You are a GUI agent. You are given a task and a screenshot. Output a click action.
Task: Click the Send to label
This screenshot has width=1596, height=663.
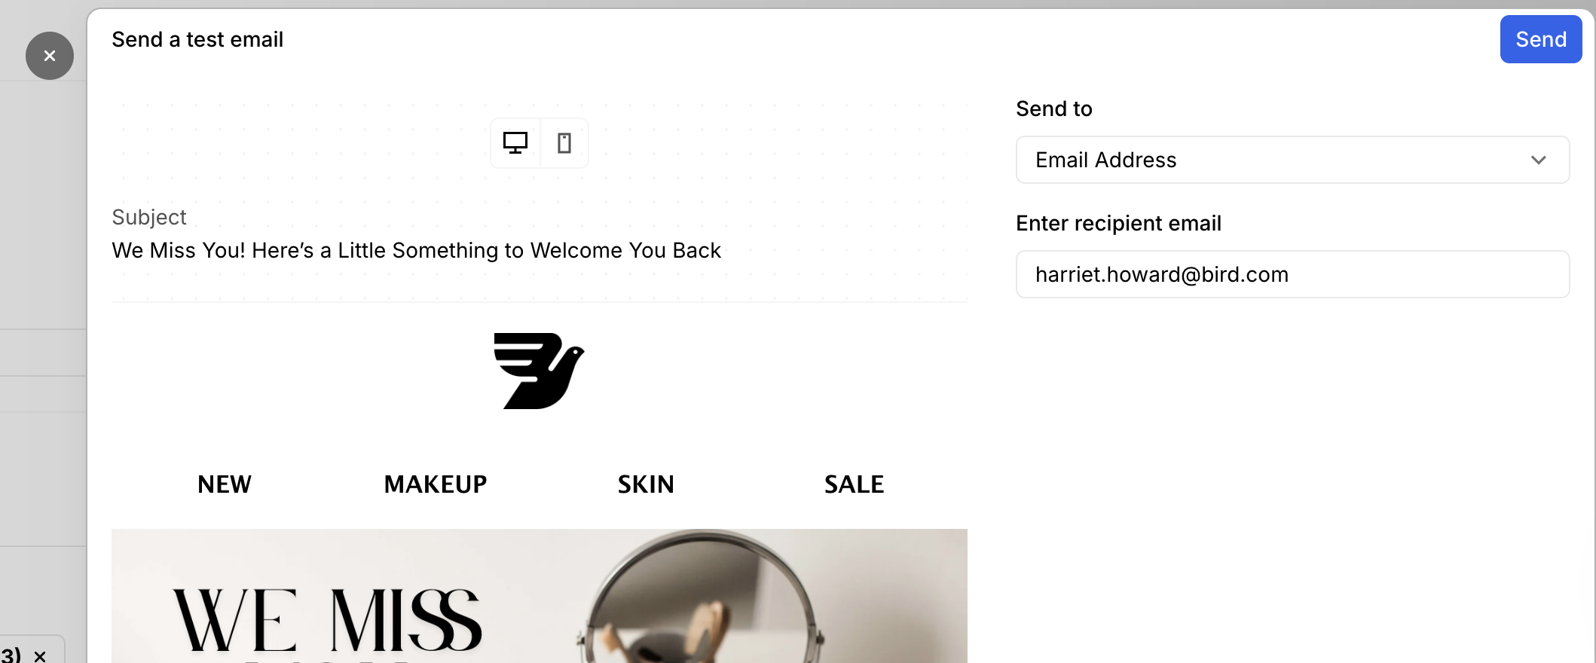point(1053,108)
